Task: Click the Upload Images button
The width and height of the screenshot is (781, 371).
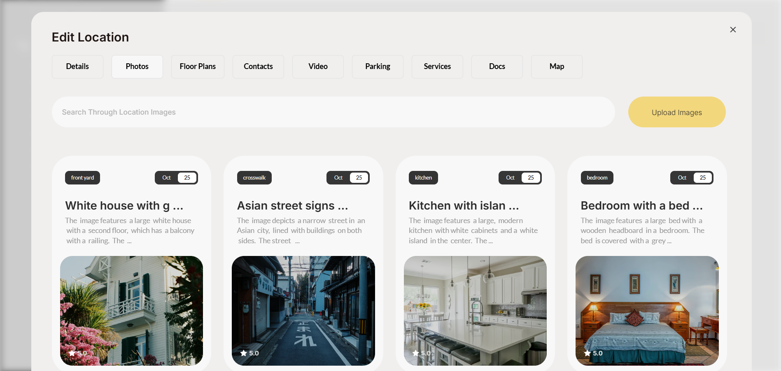Action: (676, 112)
